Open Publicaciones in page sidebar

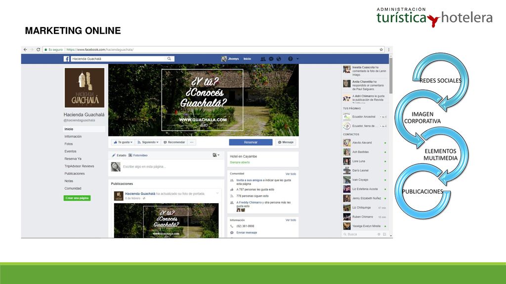tap(75, 174)
